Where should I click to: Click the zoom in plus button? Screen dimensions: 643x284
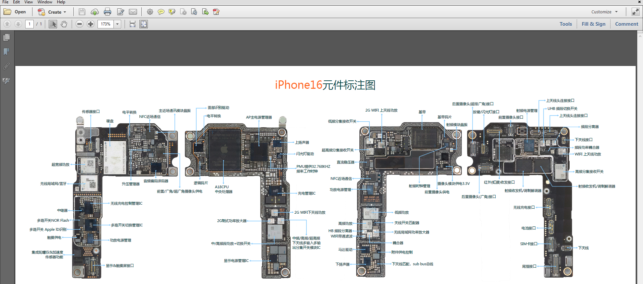(x=90, y=24)
